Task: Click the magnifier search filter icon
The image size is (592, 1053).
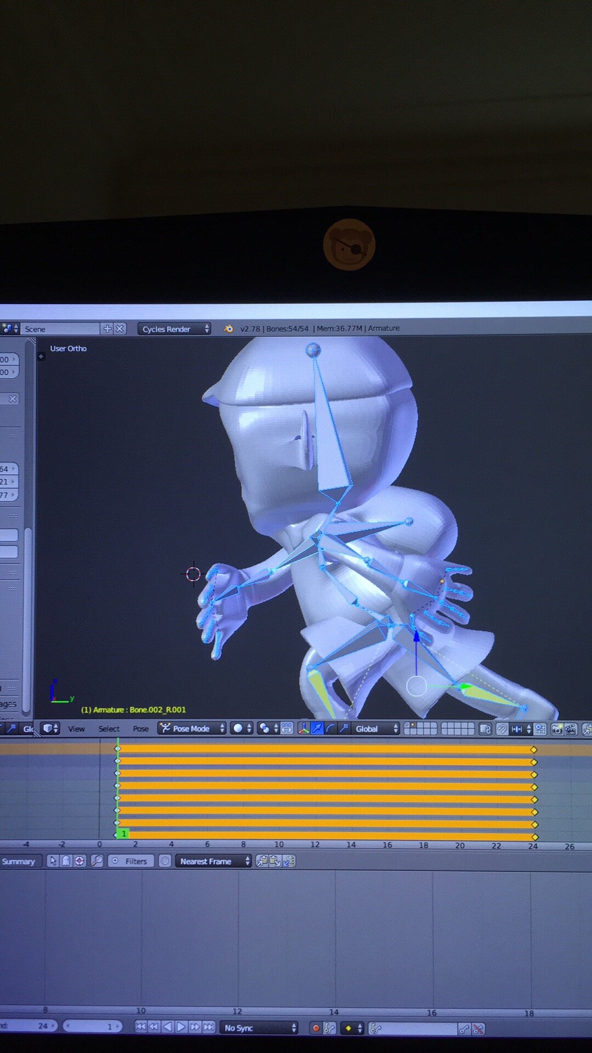Action: point(96,861)
